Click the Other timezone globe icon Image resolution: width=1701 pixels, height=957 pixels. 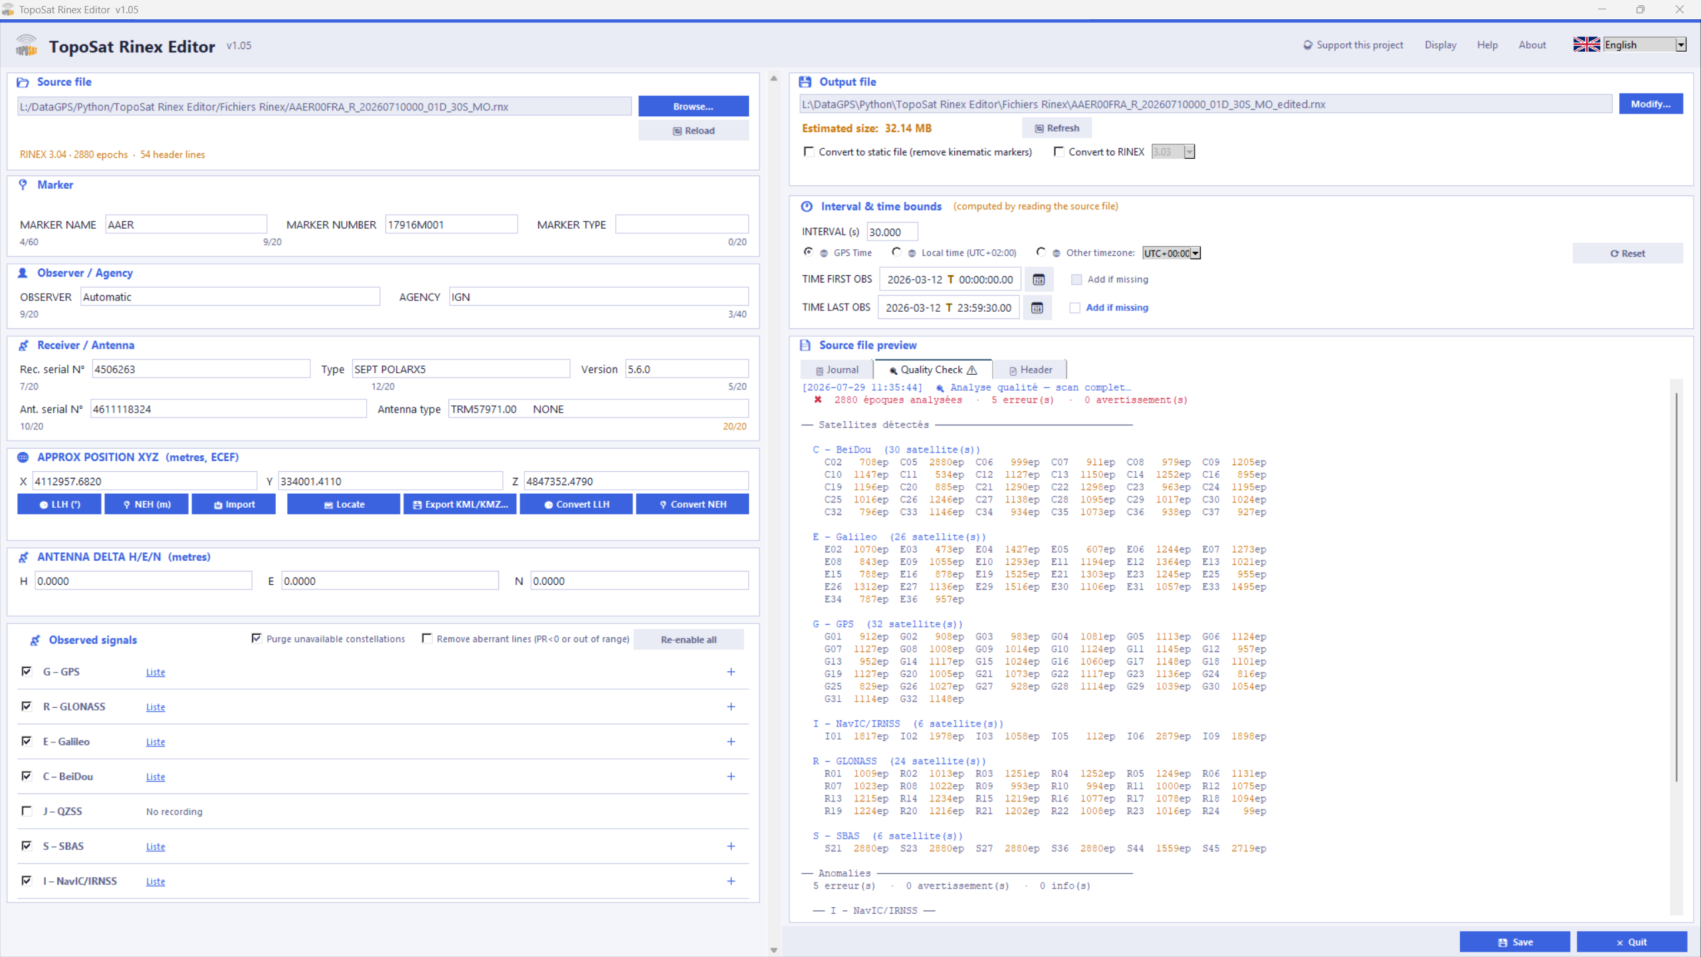tap(1056, 253)
